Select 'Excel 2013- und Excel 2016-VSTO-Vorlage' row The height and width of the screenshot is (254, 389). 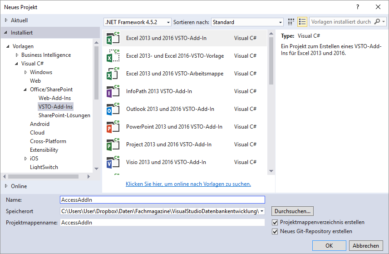coord(185,55)
